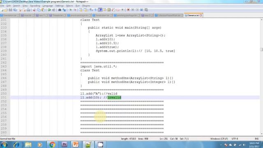Paste from clipboard using toolbar icon
The height and width of the screenshot is (148, 263).
coord(43,10)
